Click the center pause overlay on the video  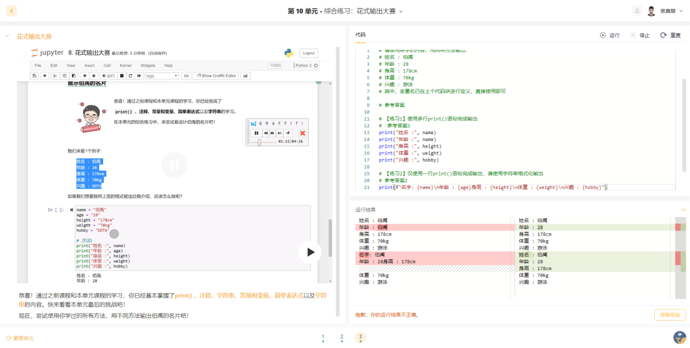coord(174,165)
